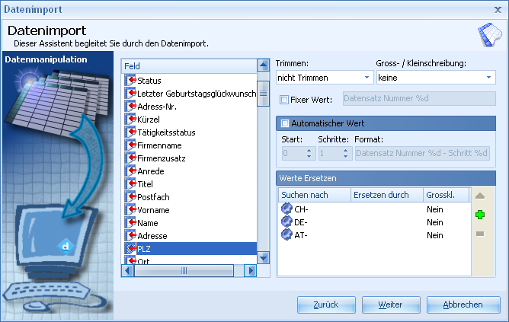
Task: Click the icon next to Anrede
Action: [130, 171]
